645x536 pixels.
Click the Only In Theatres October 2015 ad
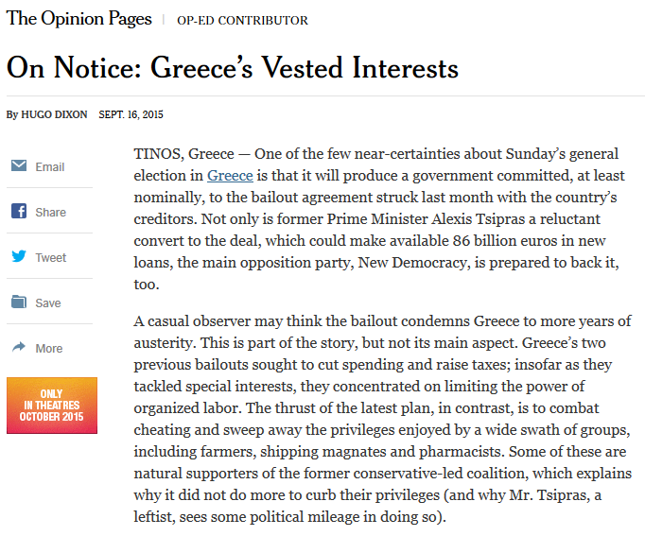click(52, 406)
